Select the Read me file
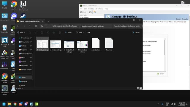 [109, 44]
